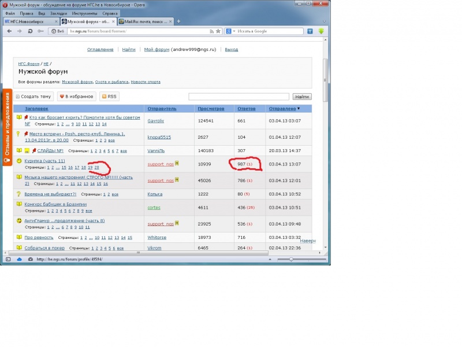Click the В избранное button
Screen dimensions: 462x347
pyautogui.click(x=76, y=97)
